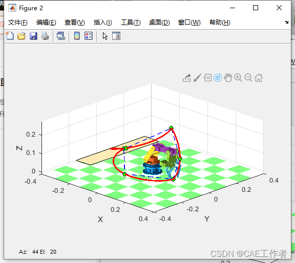
Task: Click the Open File folder icon
Action: (x=22, y=36)
